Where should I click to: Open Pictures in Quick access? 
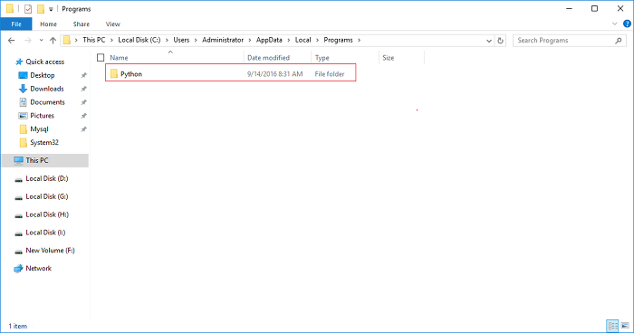pyautogui.click(x=42, y=116)
